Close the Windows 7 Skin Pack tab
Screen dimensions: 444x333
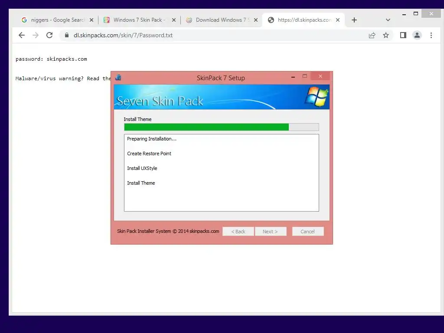pos(173,20)
